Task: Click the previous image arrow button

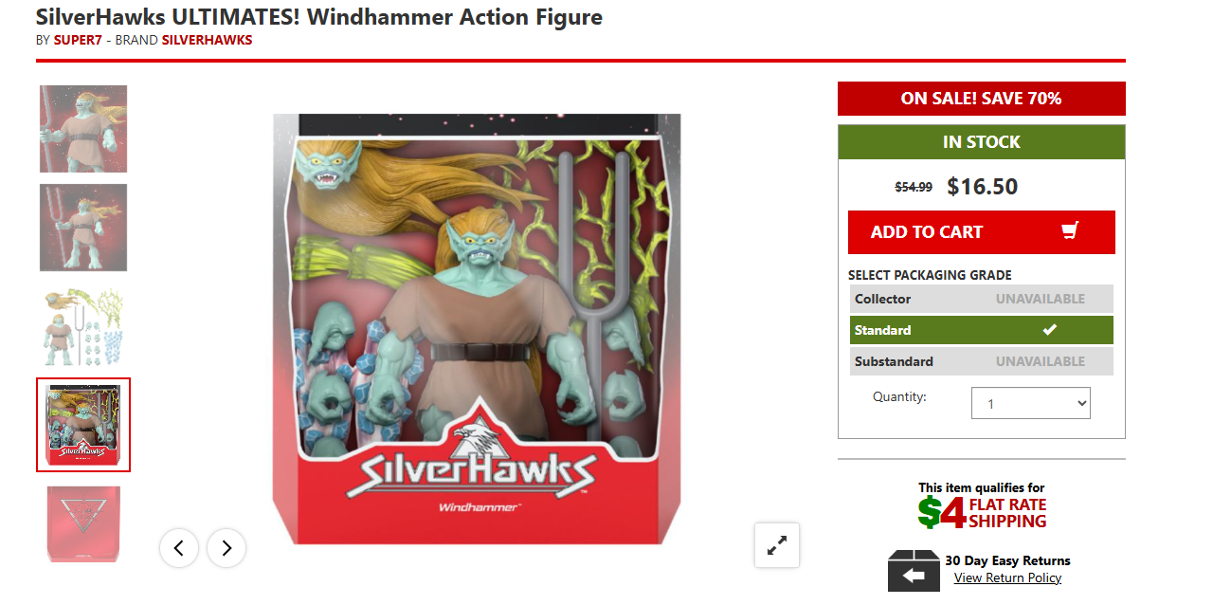Action: tap(179, 547)
